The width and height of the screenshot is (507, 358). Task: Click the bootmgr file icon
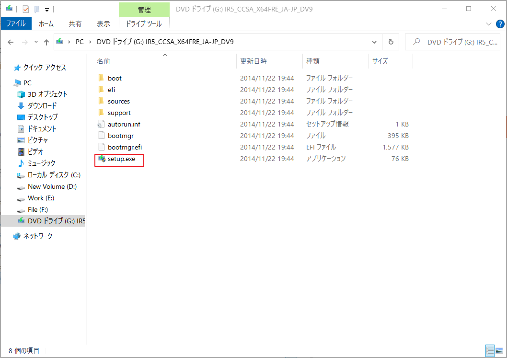[x=101, y=136]
